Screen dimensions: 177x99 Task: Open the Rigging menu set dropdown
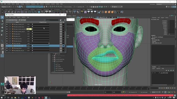pyautogui.click(x=6, y=7)
